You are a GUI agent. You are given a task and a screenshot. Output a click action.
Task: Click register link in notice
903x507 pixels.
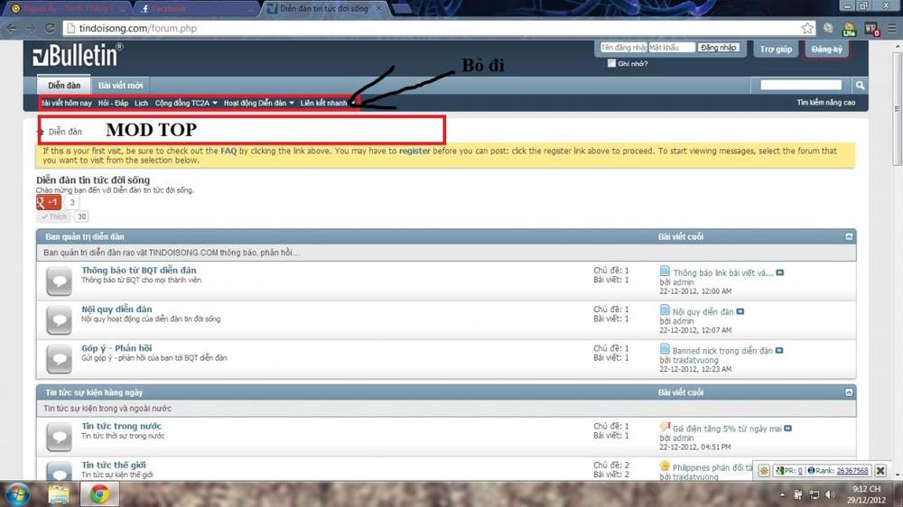point(414,151)
